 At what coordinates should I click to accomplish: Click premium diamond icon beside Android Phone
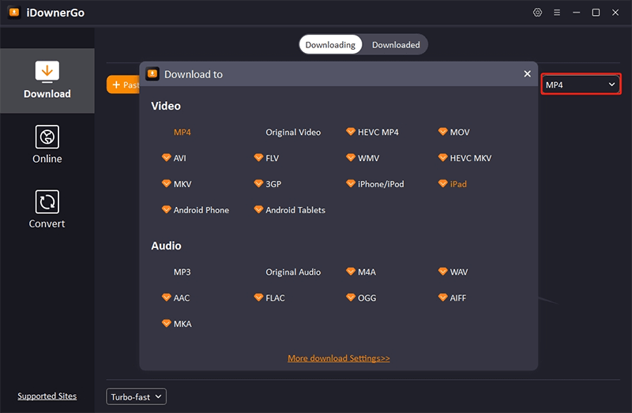(x=166, y=209)
